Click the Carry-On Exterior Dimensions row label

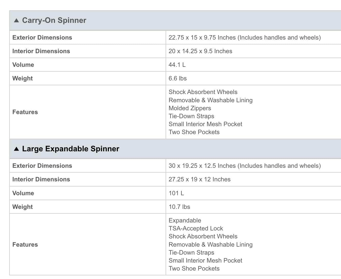[42, 38]
